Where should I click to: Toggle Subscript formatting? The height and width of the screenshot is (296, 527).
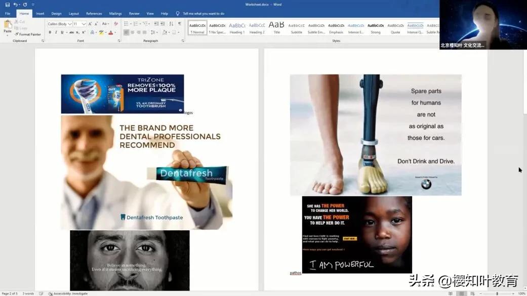click(x=77, y=32)
